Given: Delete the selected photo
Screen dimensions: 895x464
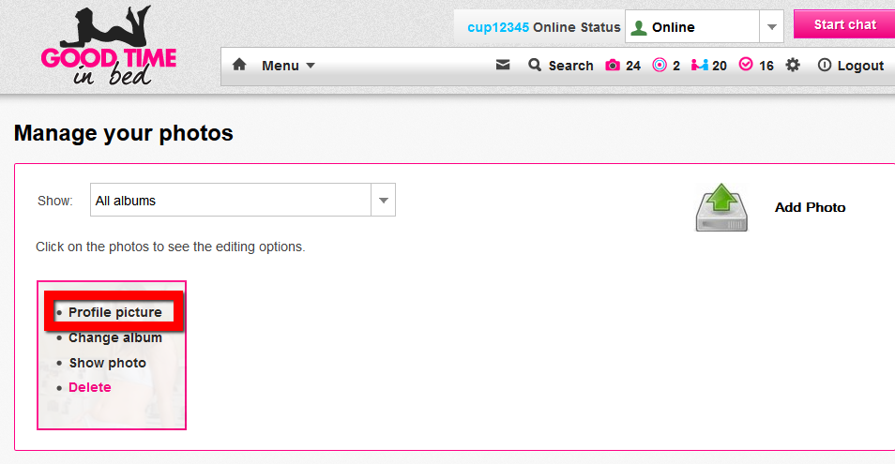Looking at the screenshot, I should 89,387.
